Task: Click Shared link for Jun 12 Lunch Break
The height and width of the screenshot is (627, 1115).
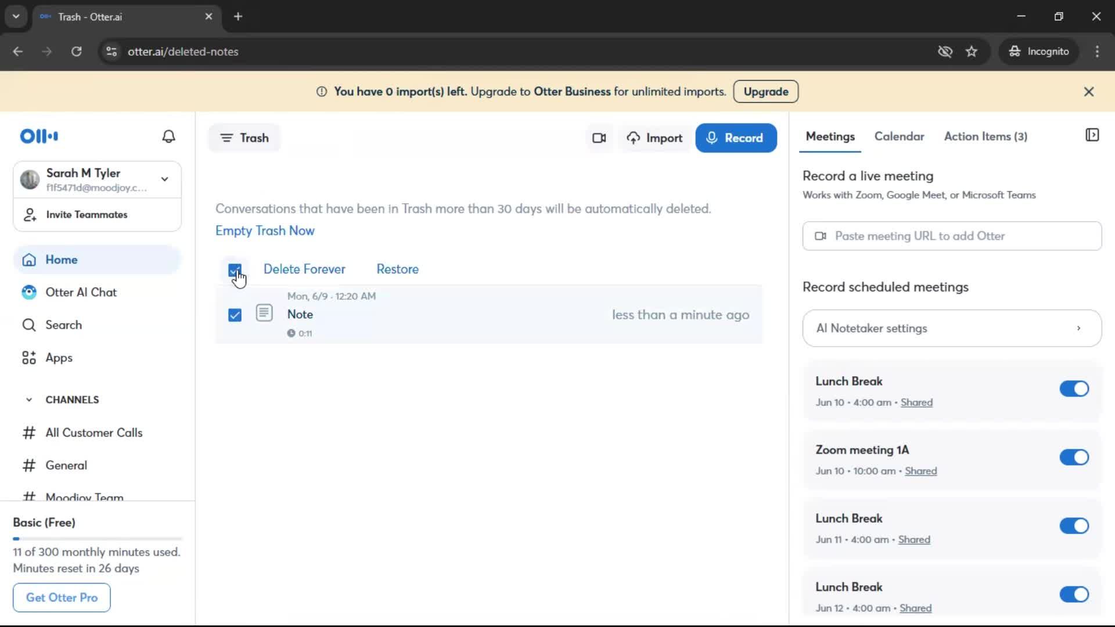Action: (915, 608)
